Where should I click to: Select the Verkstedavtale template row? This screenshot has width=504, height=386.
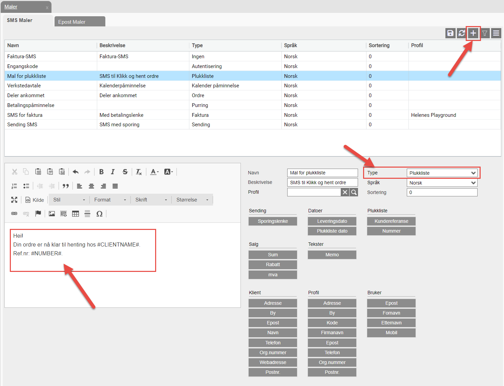253,86
